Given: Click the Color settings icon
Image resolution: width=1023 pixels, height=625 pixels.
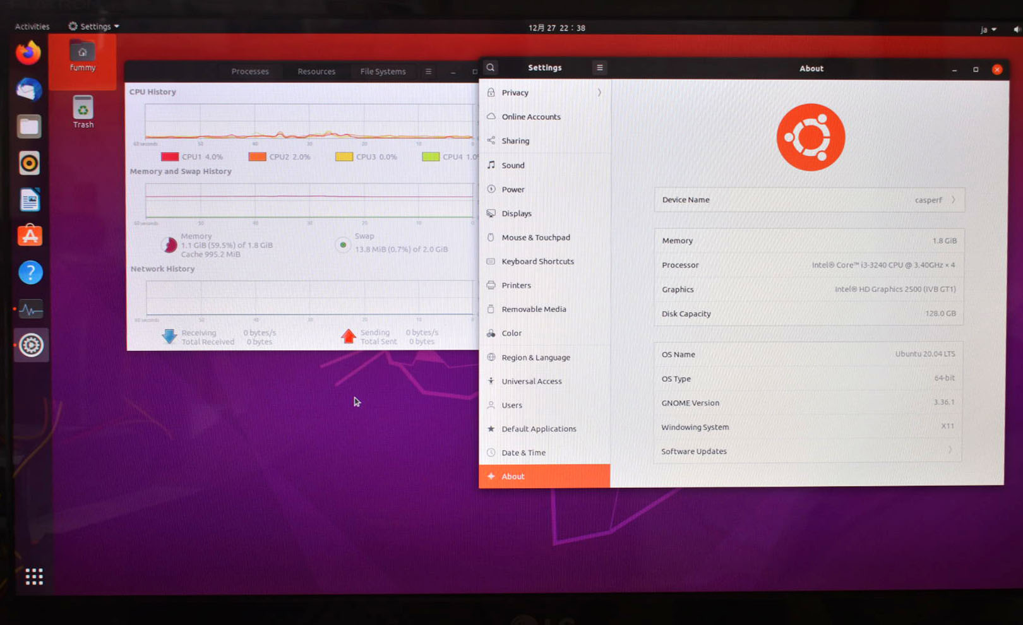Looking at the screenshot, I should click(x=491, y=333).
